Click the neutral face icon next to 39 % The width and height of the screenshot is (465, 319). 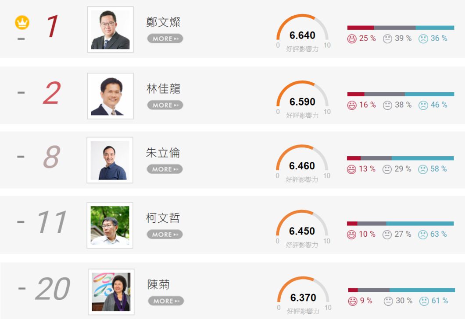pyautogui.click(x=387, y=39)
